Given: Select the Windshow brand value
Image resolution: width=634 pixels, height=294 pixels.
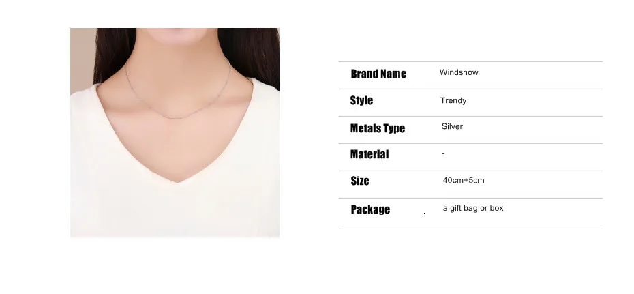Looking at the screenshot, I should point(459,72).
